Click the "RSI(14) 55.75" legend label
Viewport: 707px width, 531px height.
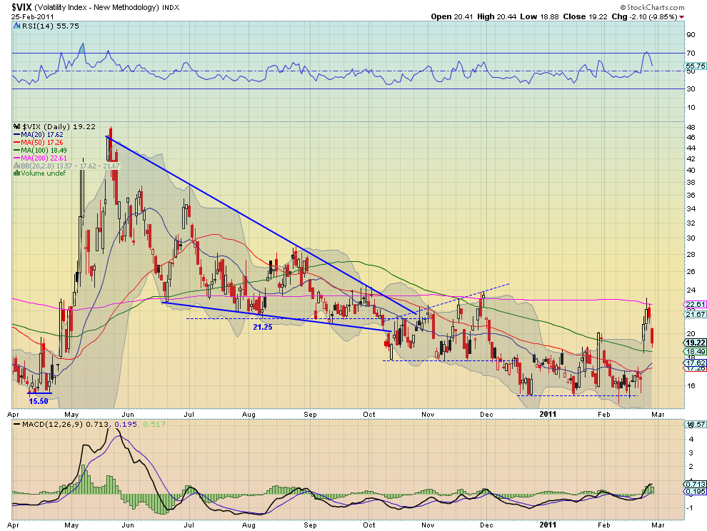point(51,26)
